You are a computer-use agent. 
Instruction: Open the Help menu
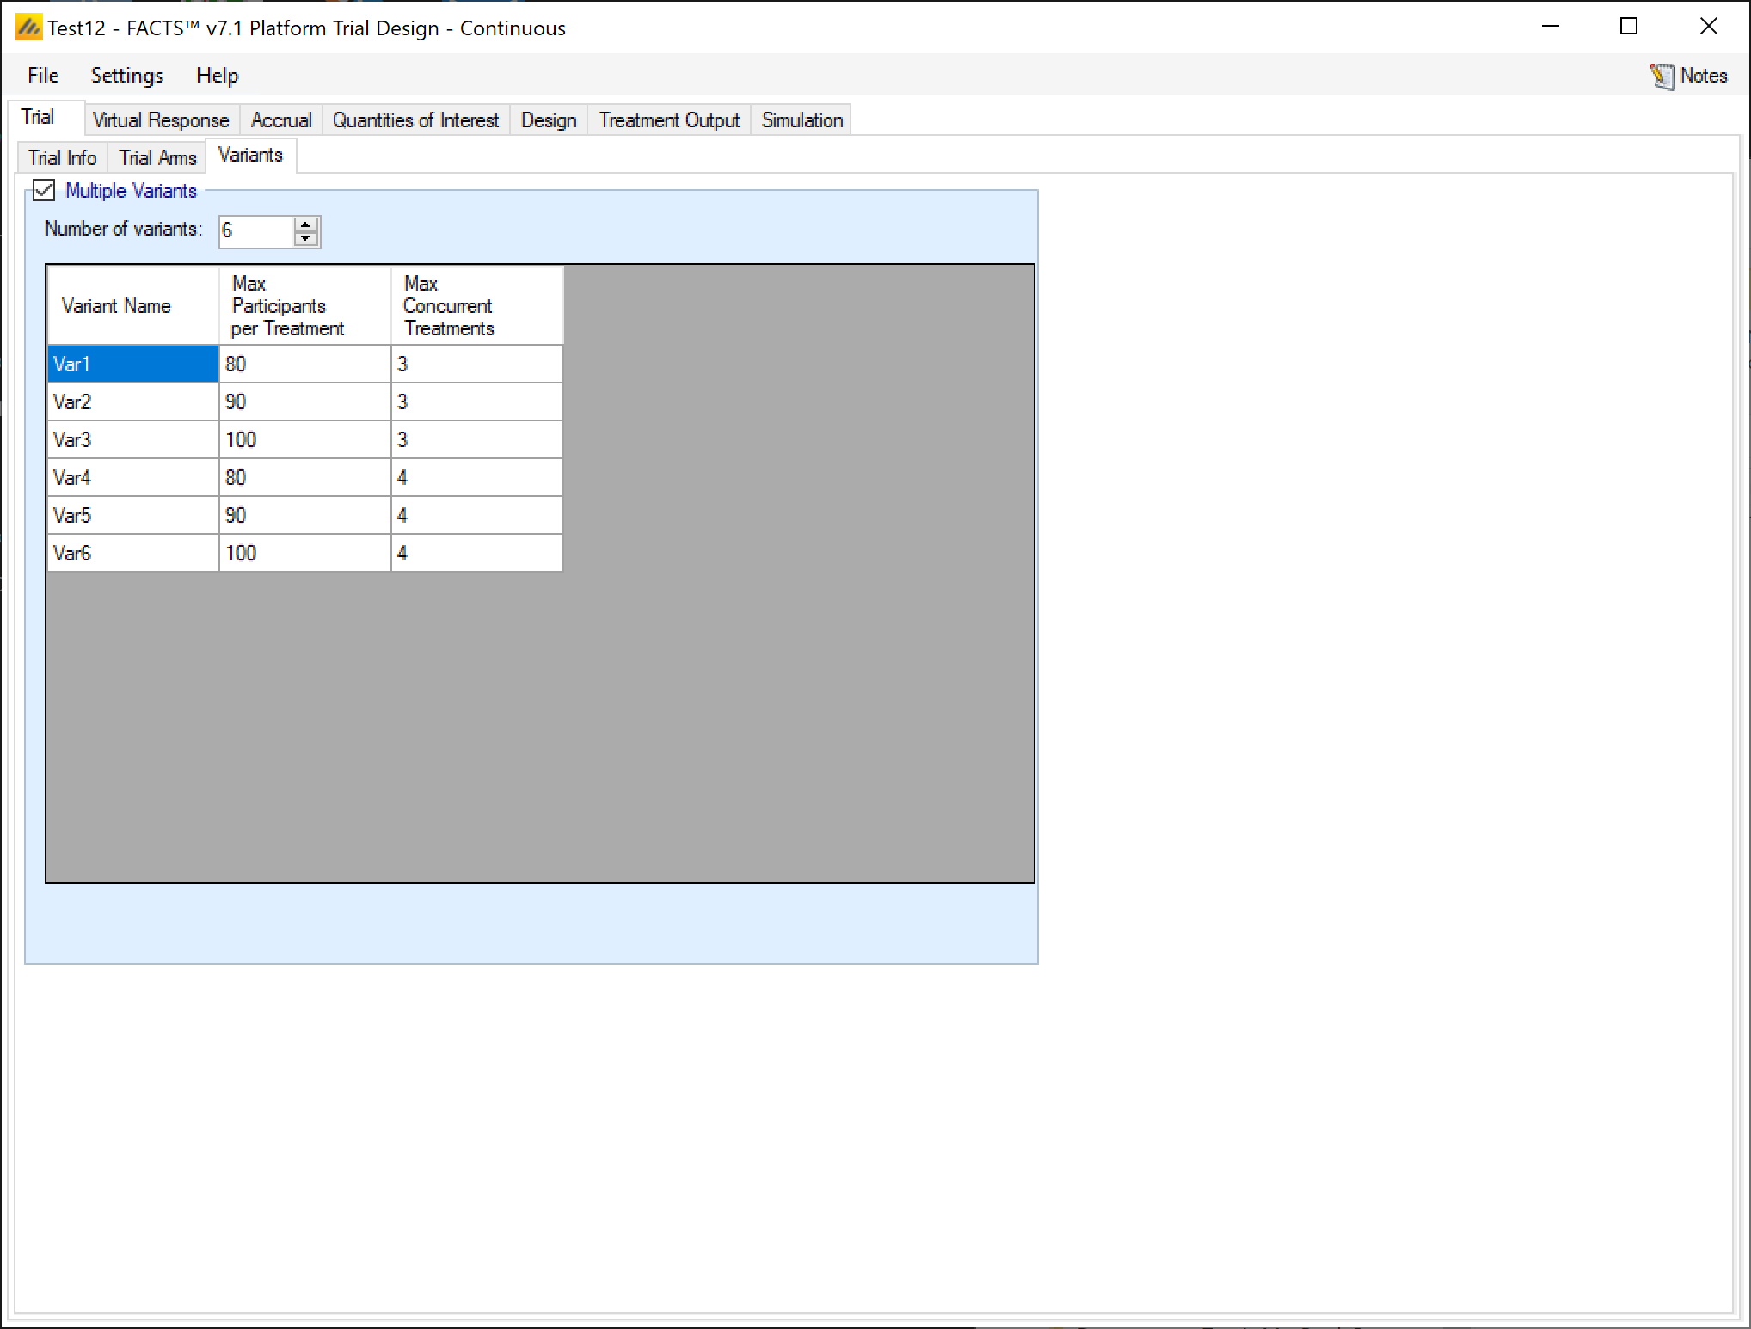point(217,76)
